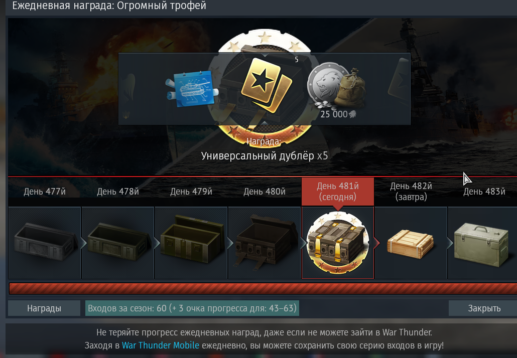Select the golden star universal backup card
The image size is (517, 358).
(x=266, y=85)
